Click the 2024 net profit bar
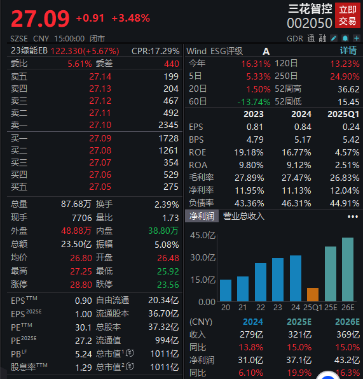Image resolution: width=363 pixels, height=379 pixels. click(x=296, y=278)
